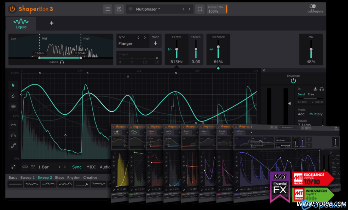Select the Liquid effect tab
Image resolution: width=348 pixels, height=210 pixels.
pyautogui.click(x=21, y=24)
